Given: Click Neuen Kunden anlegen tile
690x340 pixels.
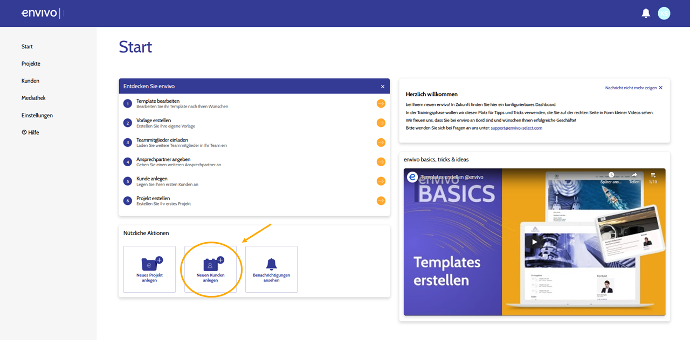Looking at the screenshot, I should tap(210, 270).
